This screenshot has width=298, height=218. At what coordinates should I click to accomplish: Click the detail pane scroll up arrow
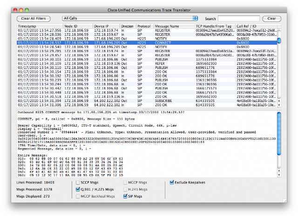pyautogui.click(x=279, y=170)
